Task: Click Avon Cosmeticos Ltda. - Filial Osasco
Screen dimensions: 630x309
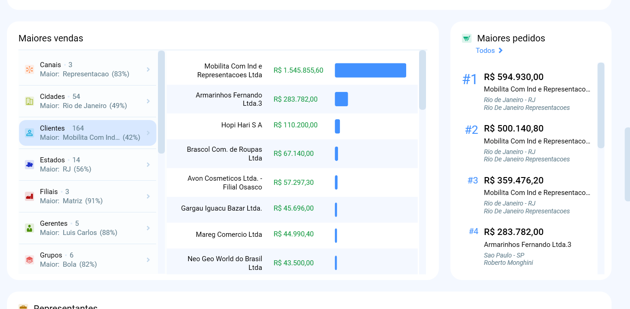Action: click(225, 183)
